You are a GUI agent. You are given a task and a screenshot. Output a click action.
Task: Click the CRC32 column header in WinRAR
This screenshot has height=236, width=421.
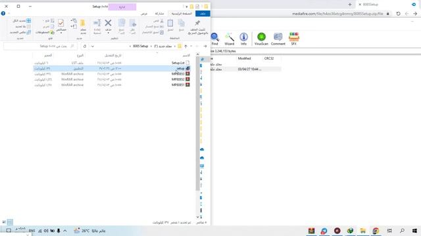point(269,58)
